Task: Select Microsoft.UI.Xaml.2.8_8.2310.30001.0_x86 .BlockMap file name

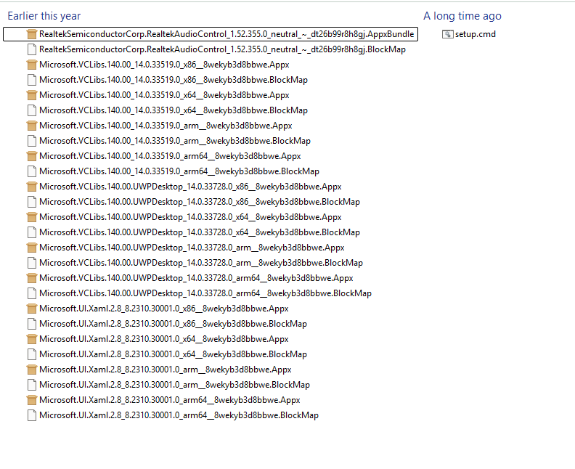Action: pos(173,323)
